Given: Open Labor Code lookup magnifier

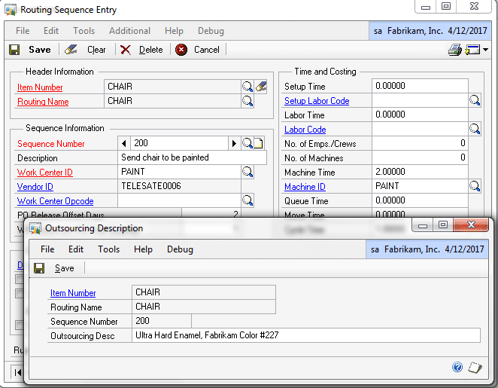Looking at the screenshot, I should coord(475,129).
